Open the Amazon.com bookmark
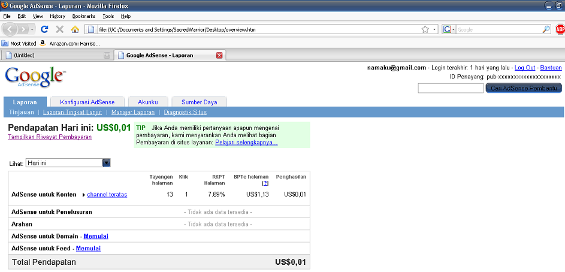 click(x=70, y=44)
